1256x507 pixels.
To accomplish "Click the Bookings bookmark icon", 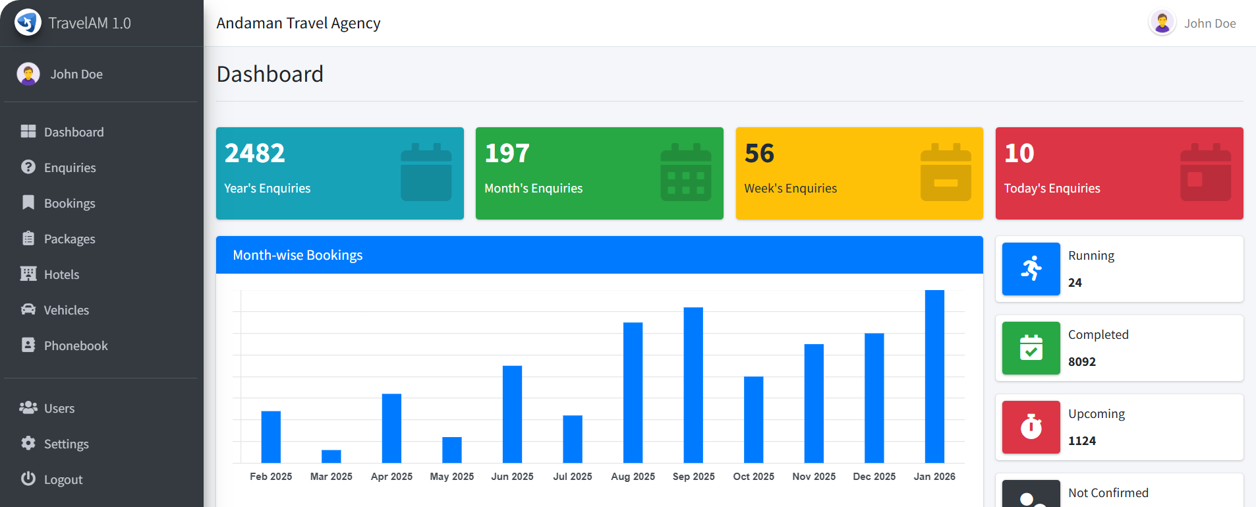I will click(x=28, y=203).
